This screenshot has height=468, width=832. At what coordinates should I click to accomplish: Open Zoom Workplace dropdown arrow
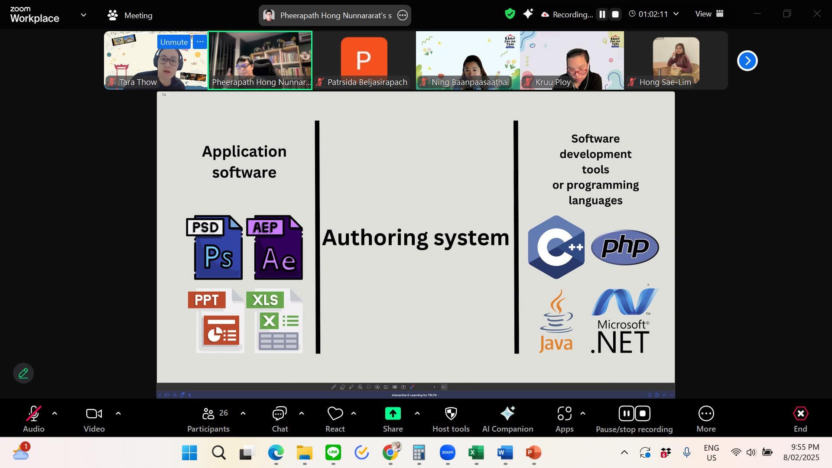(84, 15)
